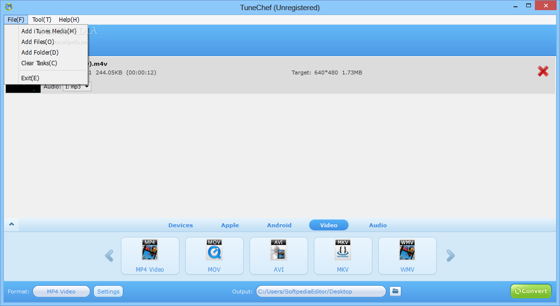Click the MP4 Video format selector button

point(61,291)
